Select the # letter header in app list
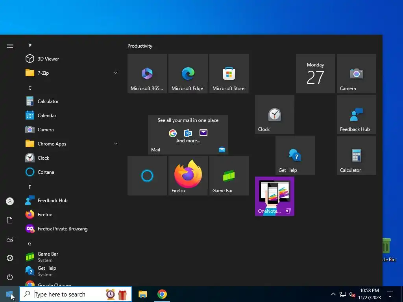403x302 pixels. pos(30,45)
